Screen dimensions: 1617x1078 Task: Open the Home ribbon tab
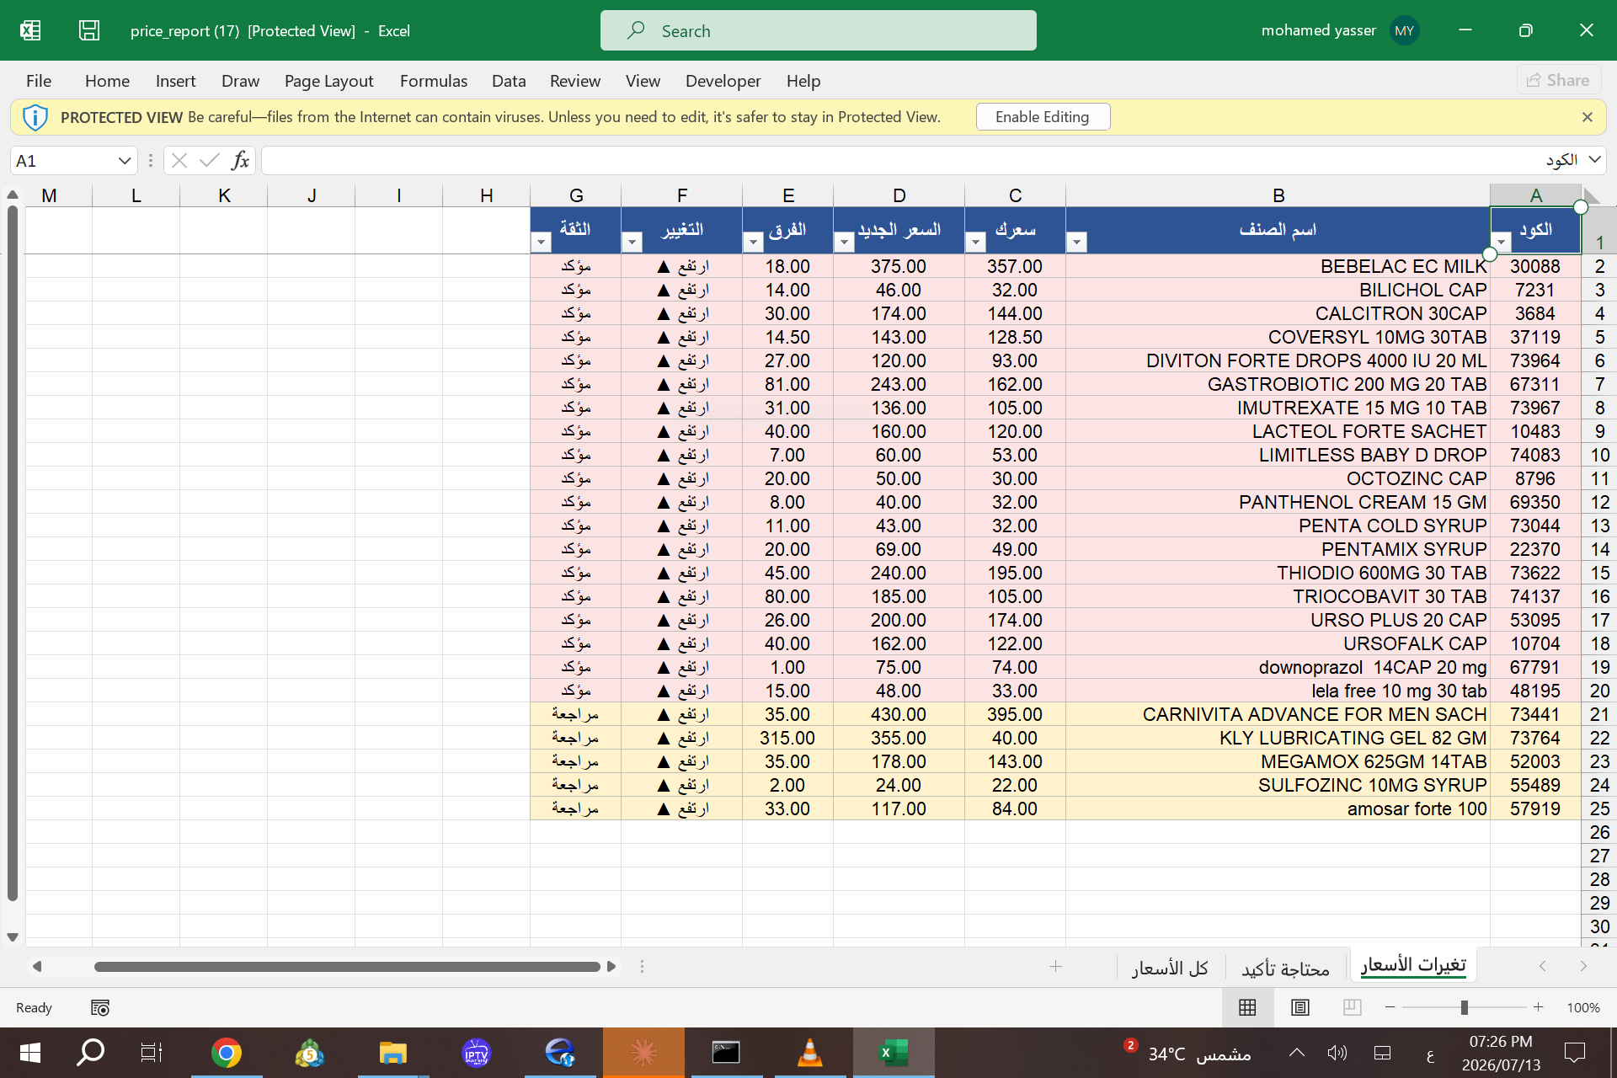(x=107, y=81)
